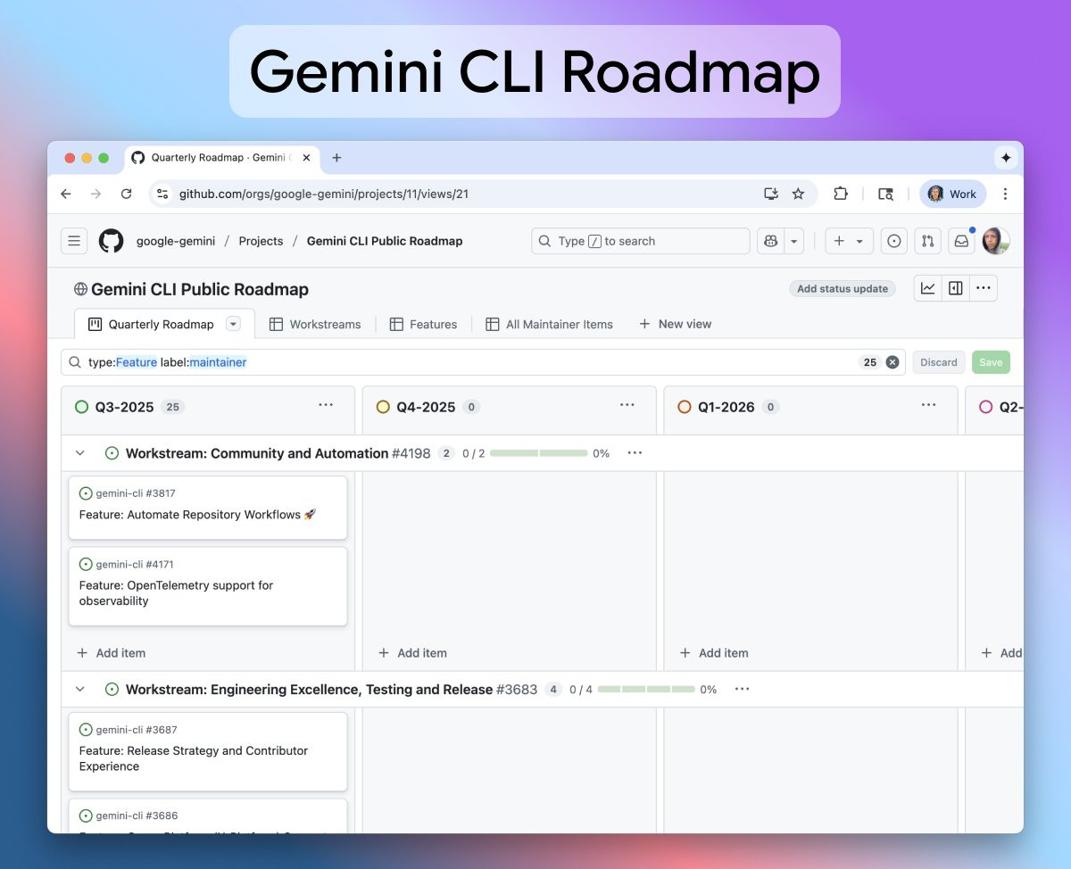This screenshot has width=1071, height=869.
Task: Open the user avatar menu in GitHub
Action: click(996, 241)
